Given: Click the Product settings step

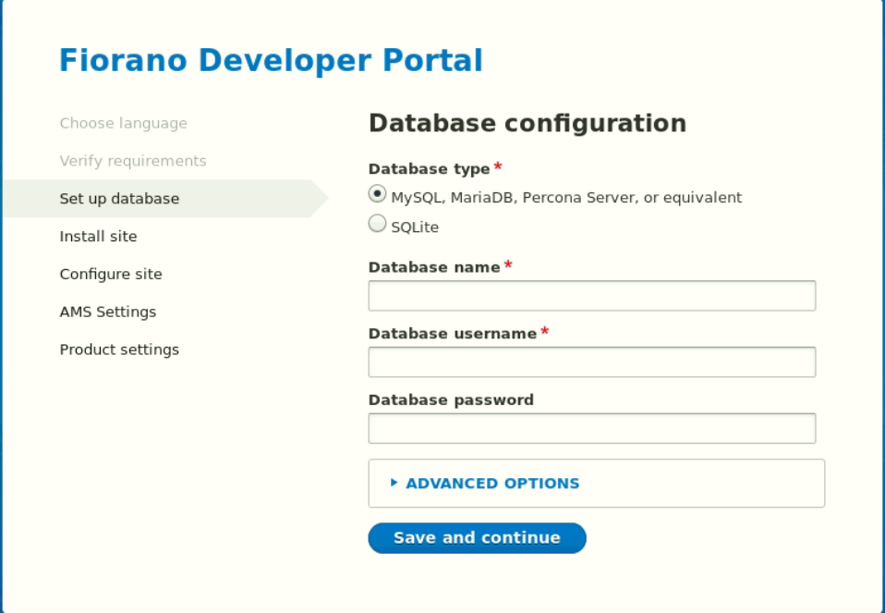Looking at the screenshot, I should pos(119,349).
